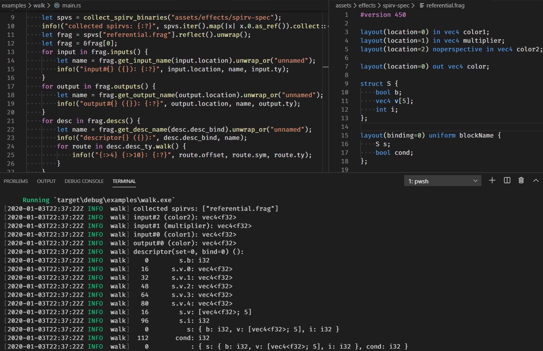Image resolution: width=543 pixels, height=351 pixels.
Task: Click 'referential.frag' in the breadcrumb
Action: point(445,5)
